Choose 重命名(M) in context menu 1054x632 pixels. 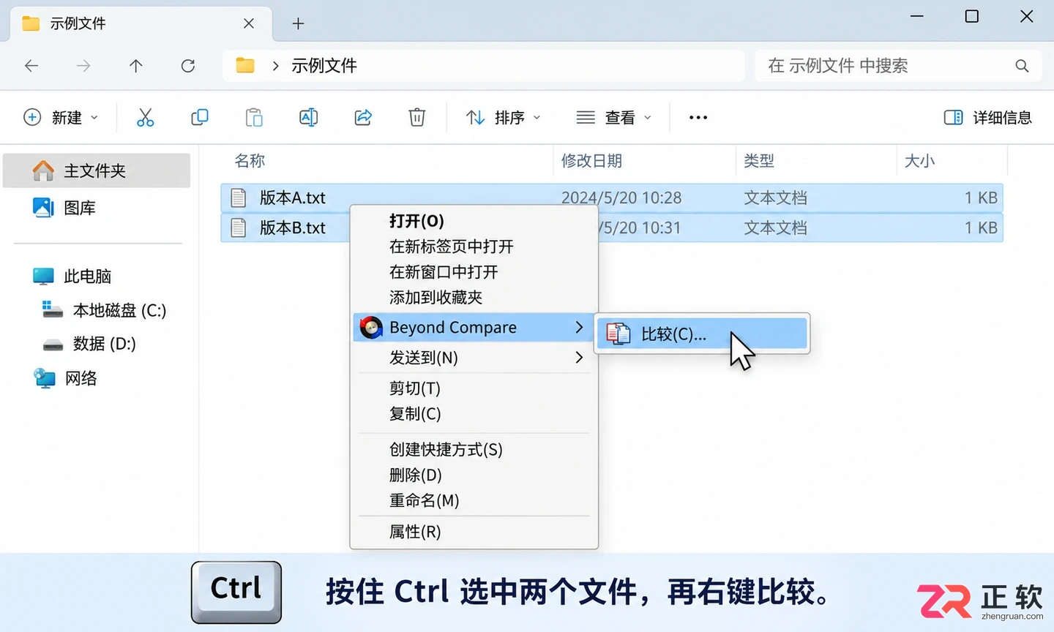click(425, 500)
